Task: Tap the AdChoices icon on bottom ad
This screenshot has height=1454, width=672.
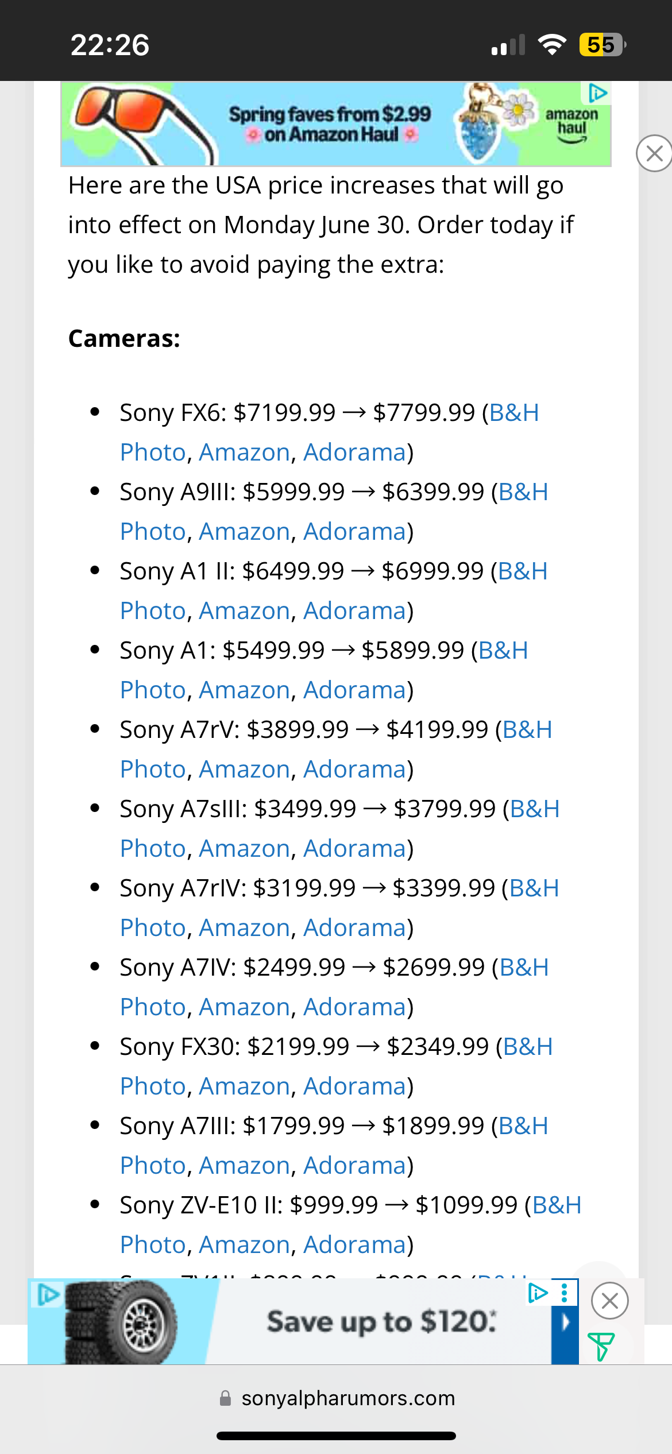Action: [x=538, y=1293]
